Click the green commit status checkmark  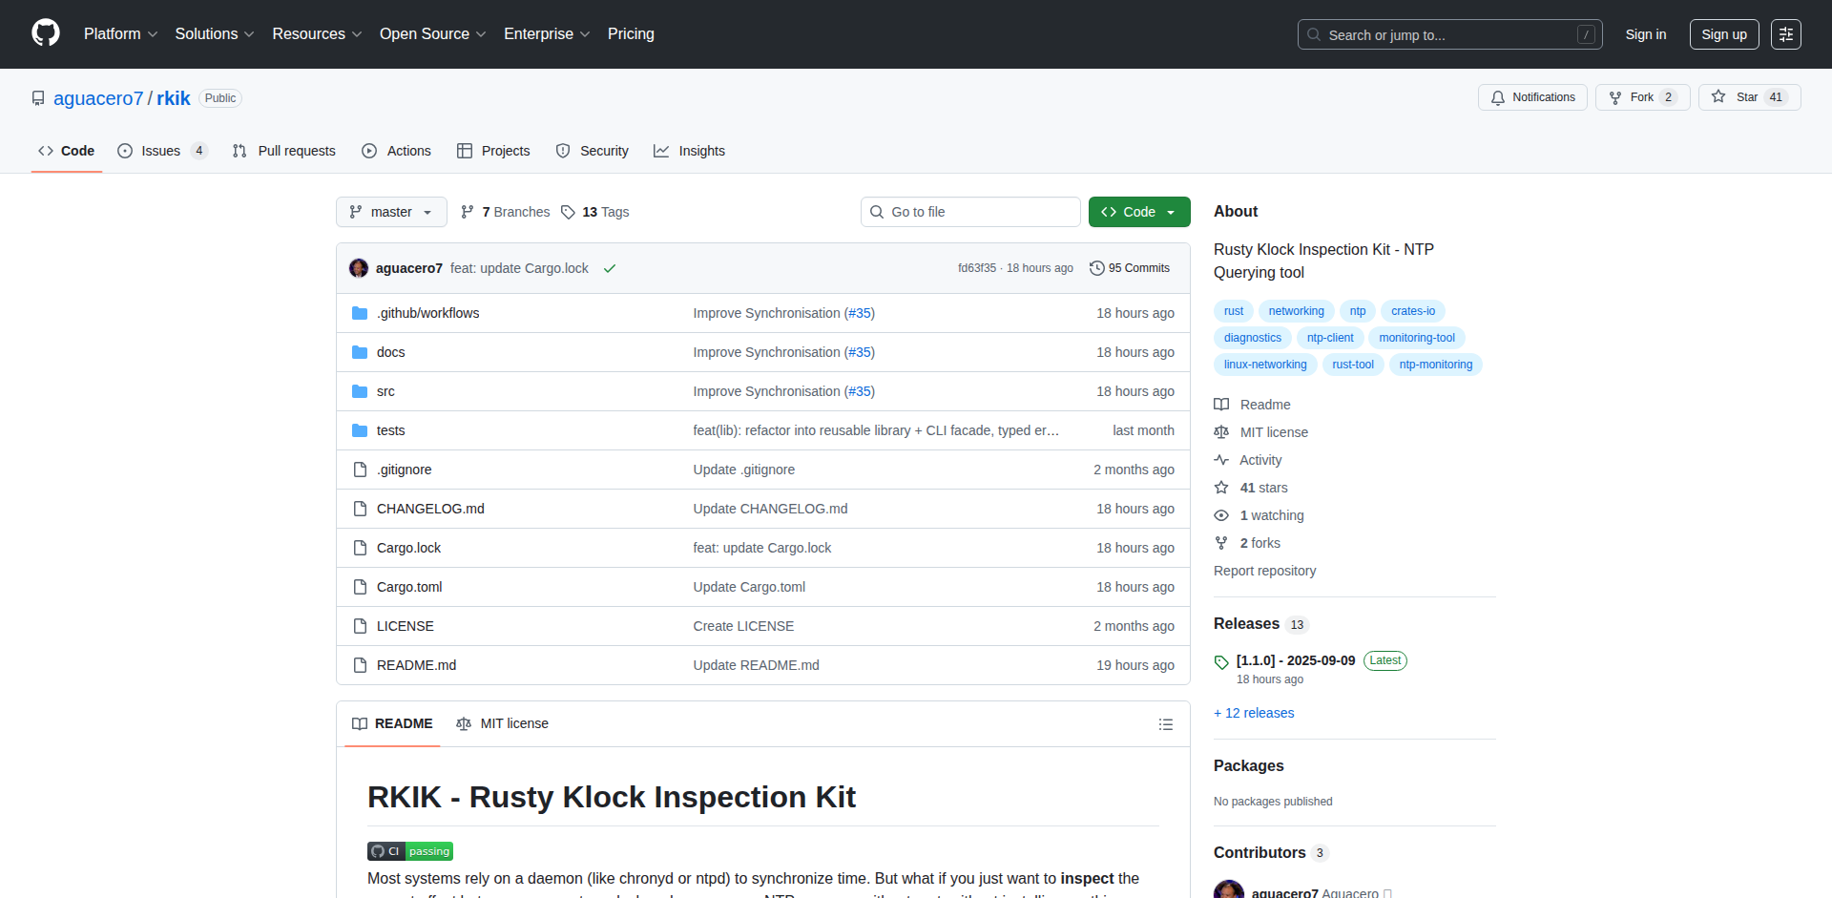[x=610, y=268]
